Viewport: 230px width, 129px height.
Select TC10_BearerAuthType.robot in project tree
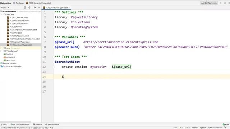coord(20,45)
